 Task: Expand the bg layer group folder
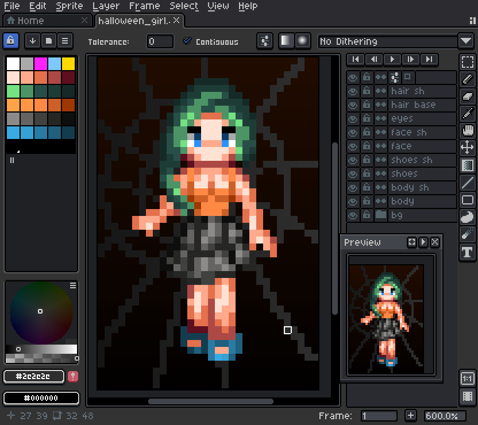click(381, 215)
